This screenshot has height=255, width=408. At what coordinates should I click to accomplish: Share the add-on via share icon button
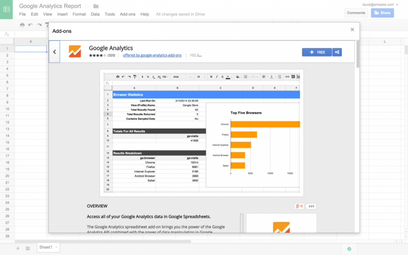tap(337, 52)
